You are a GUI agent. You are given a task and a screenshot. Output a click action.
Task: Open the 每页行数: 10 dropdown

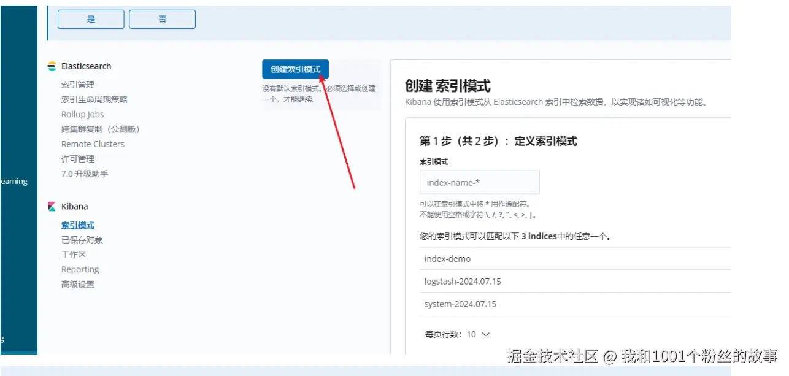[x=458, y=334]
